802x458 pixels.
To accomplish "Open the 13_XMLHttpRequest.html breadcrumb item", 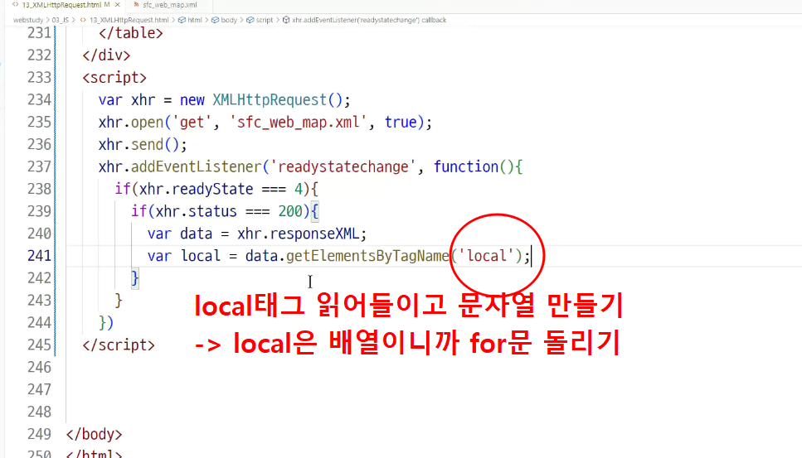I will tap(129, 20).
